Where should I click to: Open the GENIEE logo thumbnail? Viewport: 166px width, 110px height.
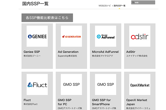click(37, 36)
